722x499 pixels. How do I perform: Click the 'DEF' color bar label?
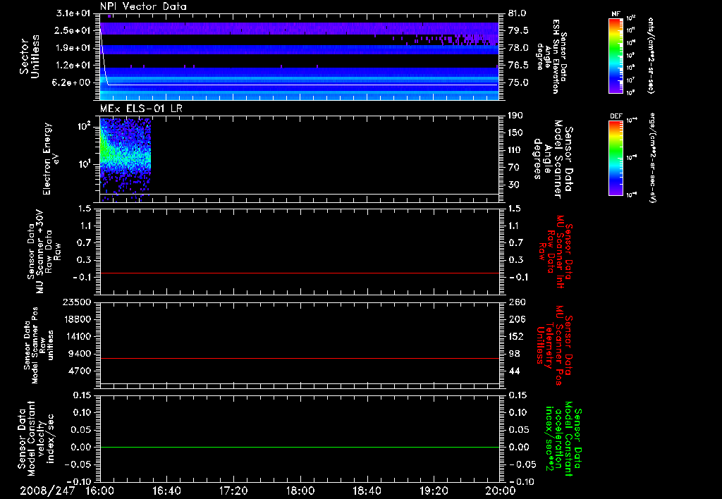click(616, 116)
